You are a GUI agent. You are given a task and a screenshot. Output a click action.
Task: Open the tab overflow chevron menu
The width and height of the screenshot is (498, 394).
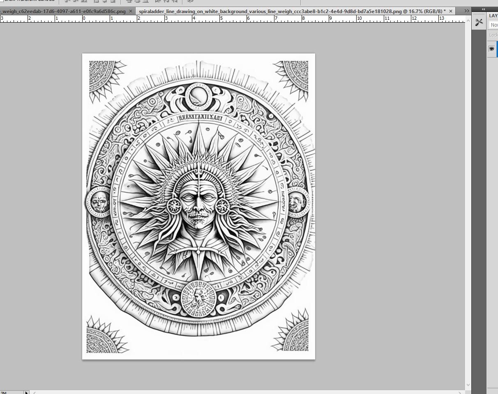(x=466, y=11)
